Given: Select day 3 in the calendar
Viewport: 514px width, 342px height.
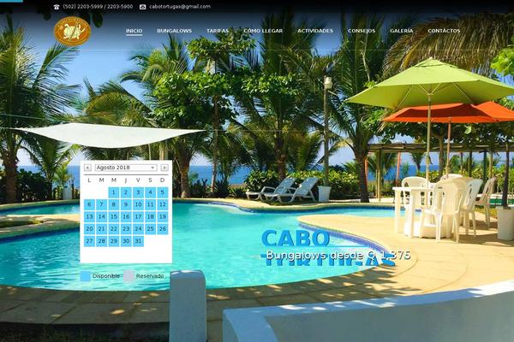Looking at the screenshot, I should [x=138, y=192].
